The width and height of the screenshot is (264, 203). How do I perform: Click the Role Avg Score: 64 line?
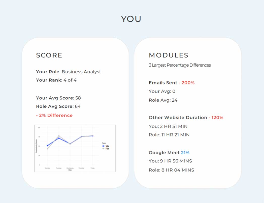(x=58, y=106)
